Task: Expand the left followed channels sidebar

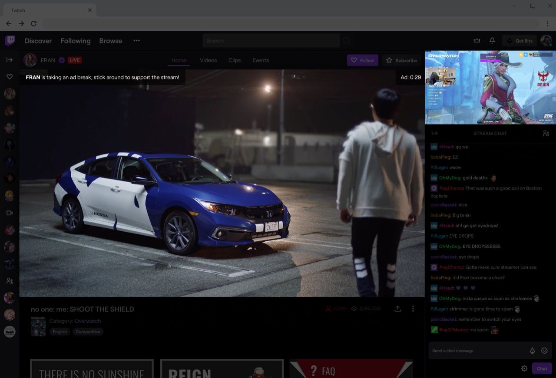Action: (10, 60)
